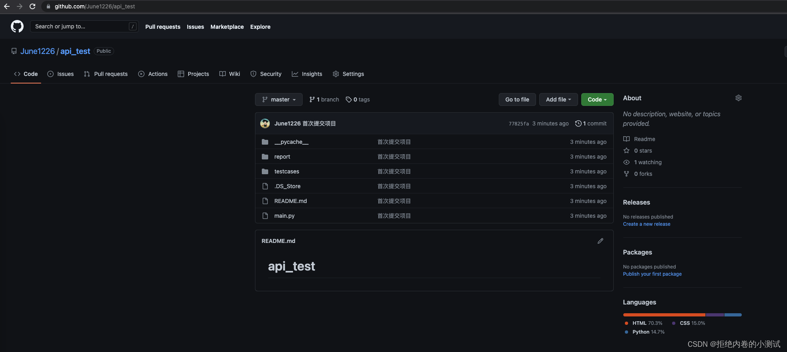This screenshot has width=787, height=352.
Task: Click the report folder icon
Action: tap(265, 157)
